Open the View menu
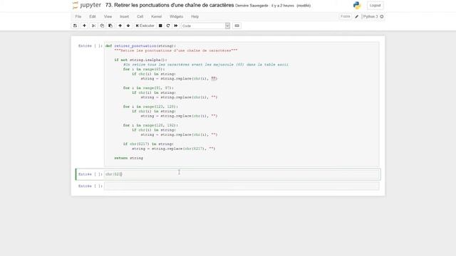The height and width of the screenshot is (256, 456). pyautogui.click(x=108, y=16)
